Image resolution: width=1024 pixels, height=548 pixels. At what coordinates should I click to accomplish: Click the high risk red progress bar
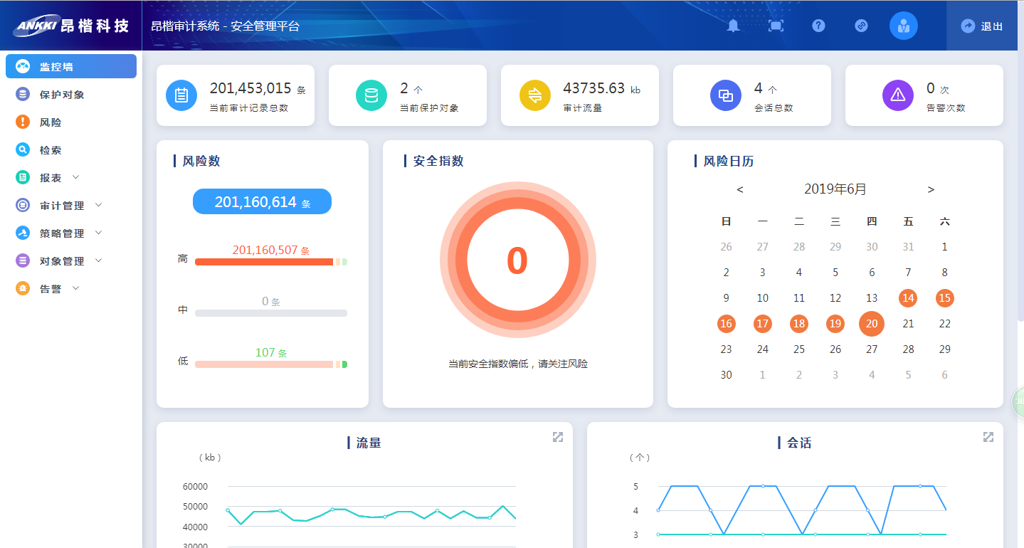(x=264, y=262)
